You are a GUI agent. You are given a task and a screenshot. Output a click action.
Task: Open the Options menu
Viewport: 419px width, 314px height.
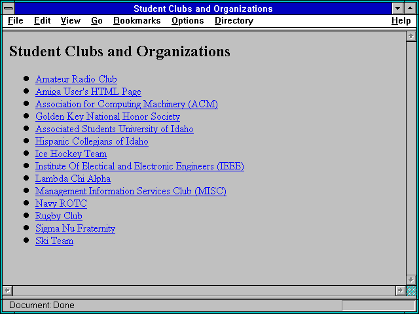click(188, 21)
